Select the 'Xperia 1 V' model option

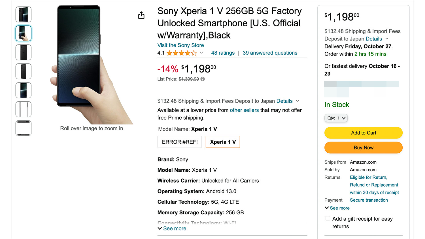pos(223,142)
